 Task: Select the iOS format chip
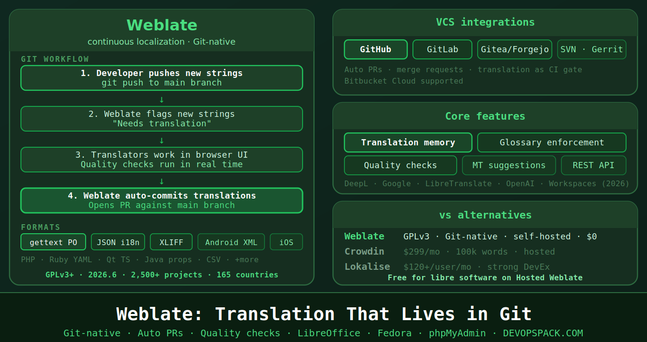tap(286, 242)
